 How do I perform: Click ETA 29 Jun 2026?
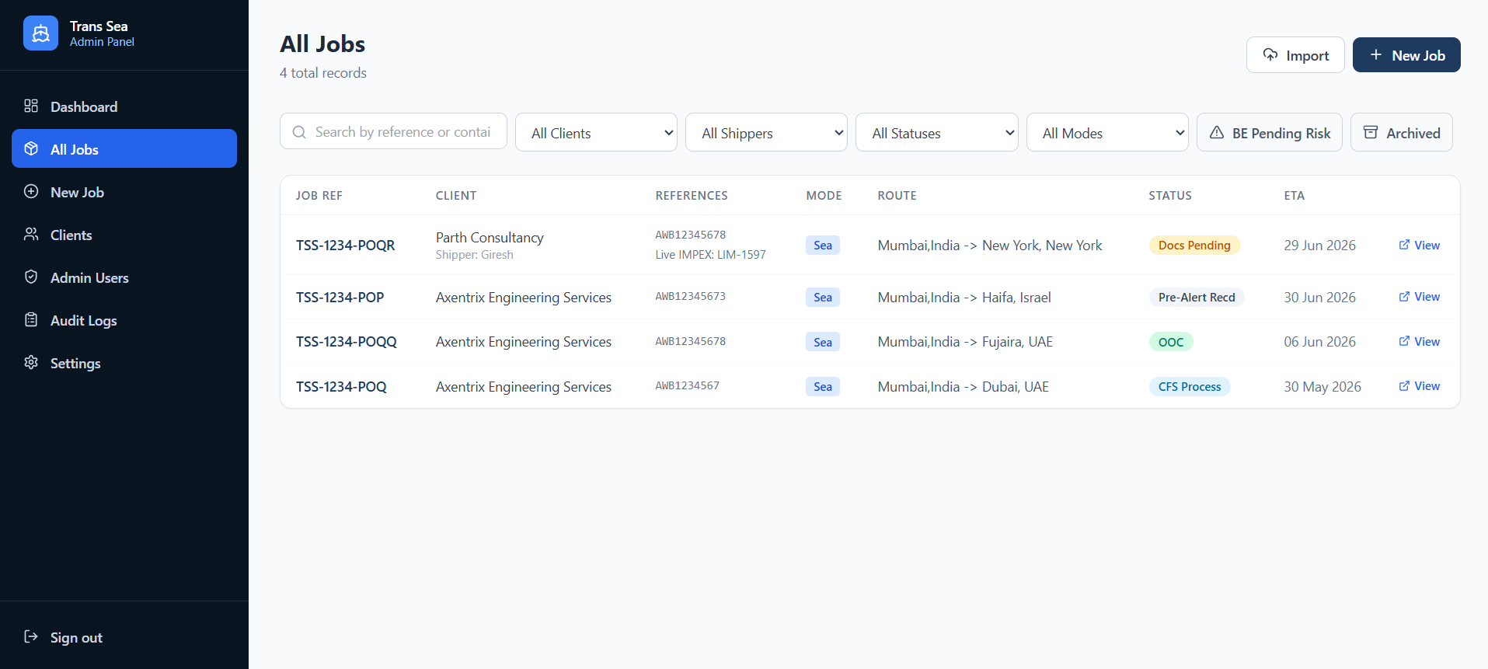[1319, 245]
